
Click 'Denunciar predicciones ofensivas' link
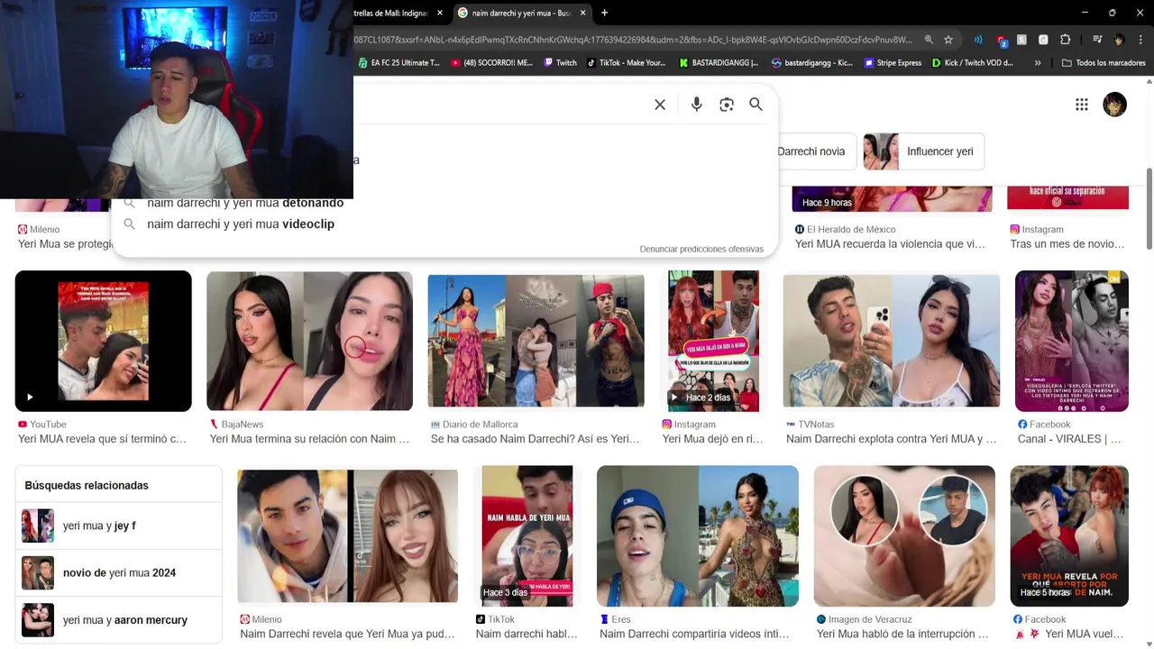pos(701,249)
